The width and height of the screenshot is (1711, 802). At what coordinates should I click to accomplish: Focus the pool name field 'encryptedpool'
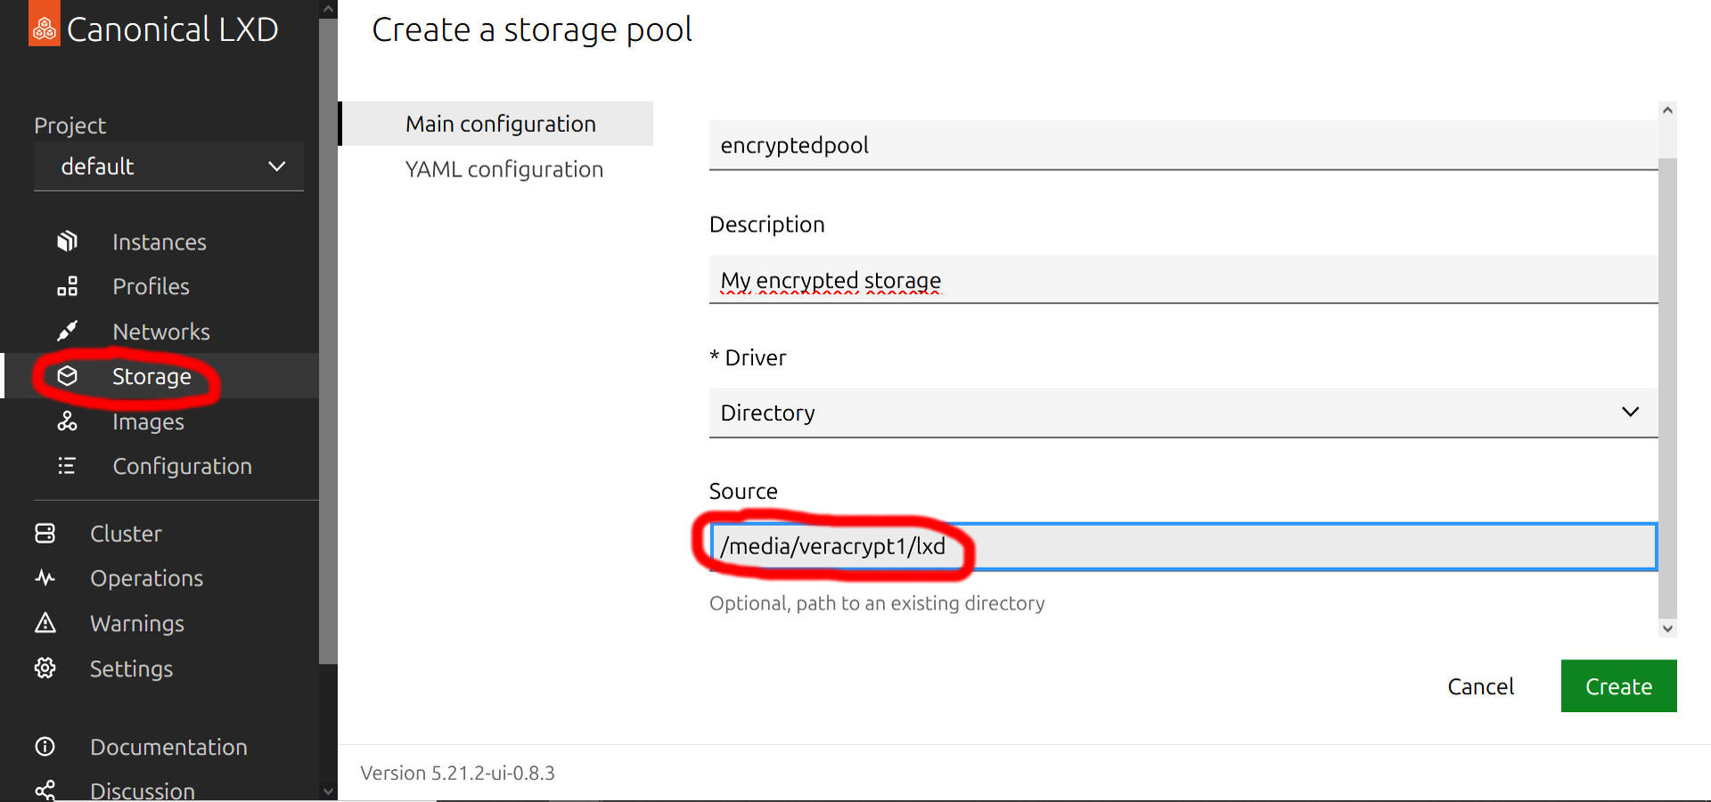pos(1183,145)
